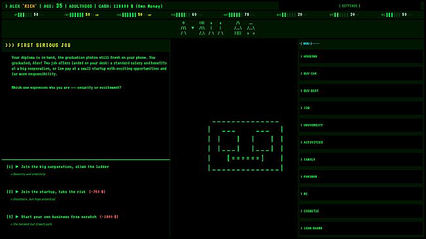Click the ASCII house icon
Image resolution: width=426 pixels, height=239 pixels.
[x=238, y=28]
